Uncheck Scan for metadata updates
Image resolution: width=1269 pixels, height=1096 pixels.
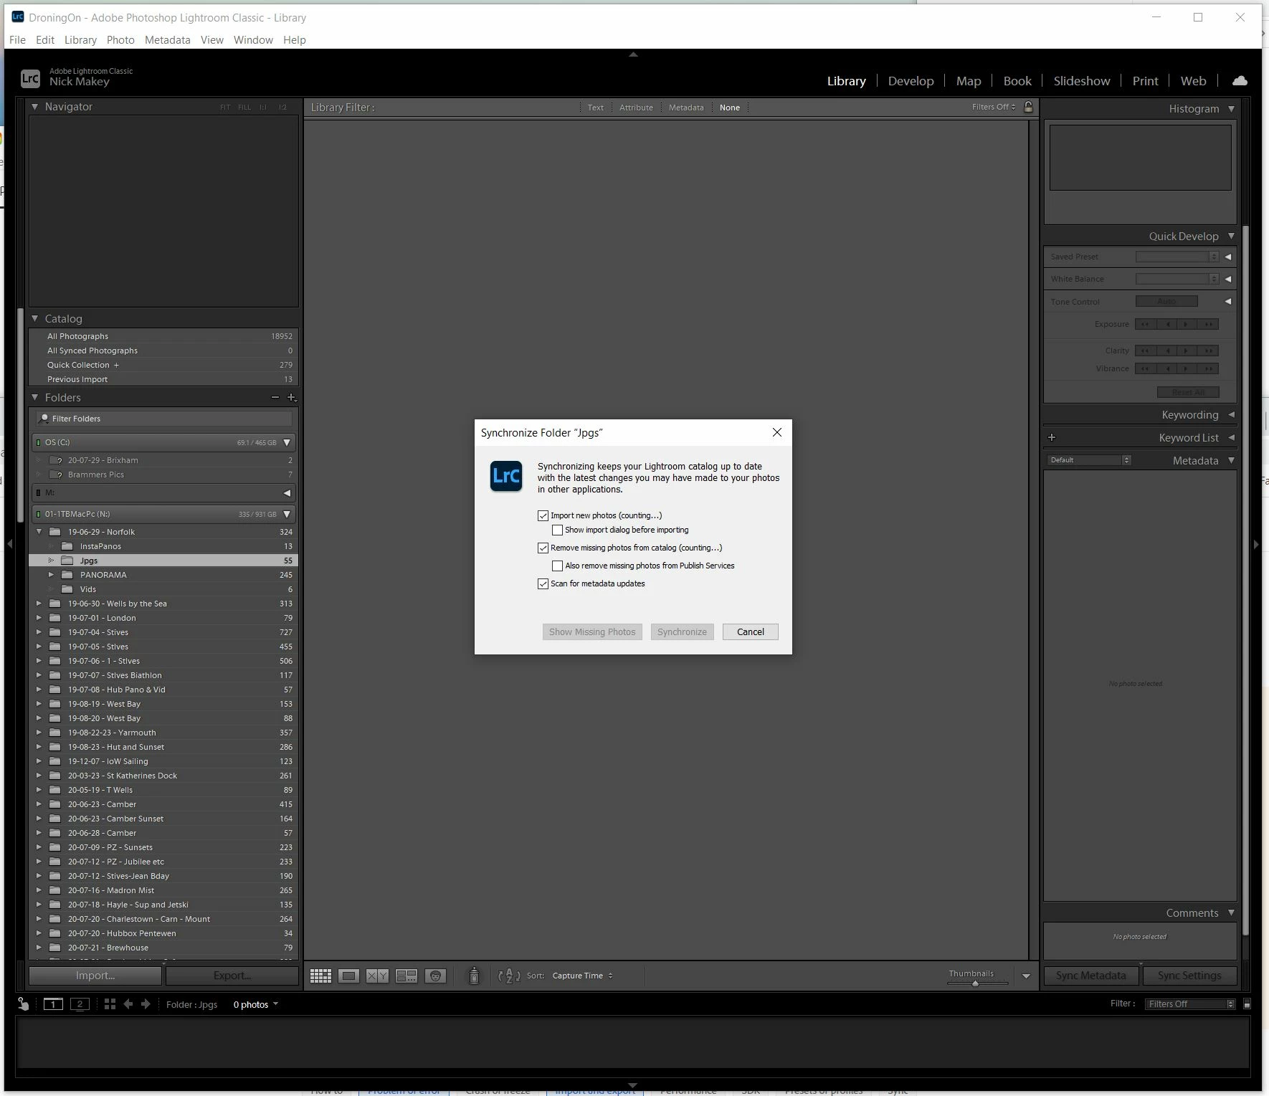[x=543, y=583]
